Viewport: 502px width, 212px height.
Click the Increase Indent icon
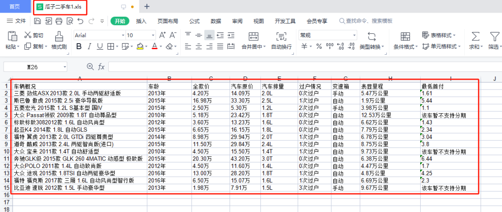[231, 35]
